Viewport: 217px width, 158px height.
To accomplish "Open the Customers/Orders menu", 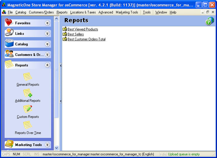I will click(x=41, y=12).
